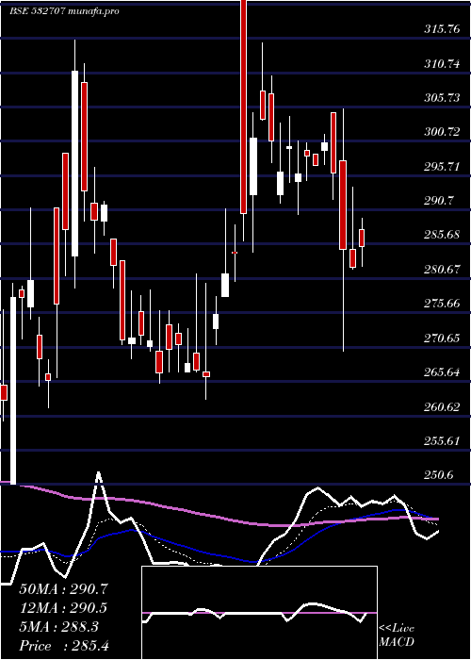The height and width of the screenshot is (660, 471).
Task: Click the BSE 532707 munafa.pro chart title
Action: (64, 11)
